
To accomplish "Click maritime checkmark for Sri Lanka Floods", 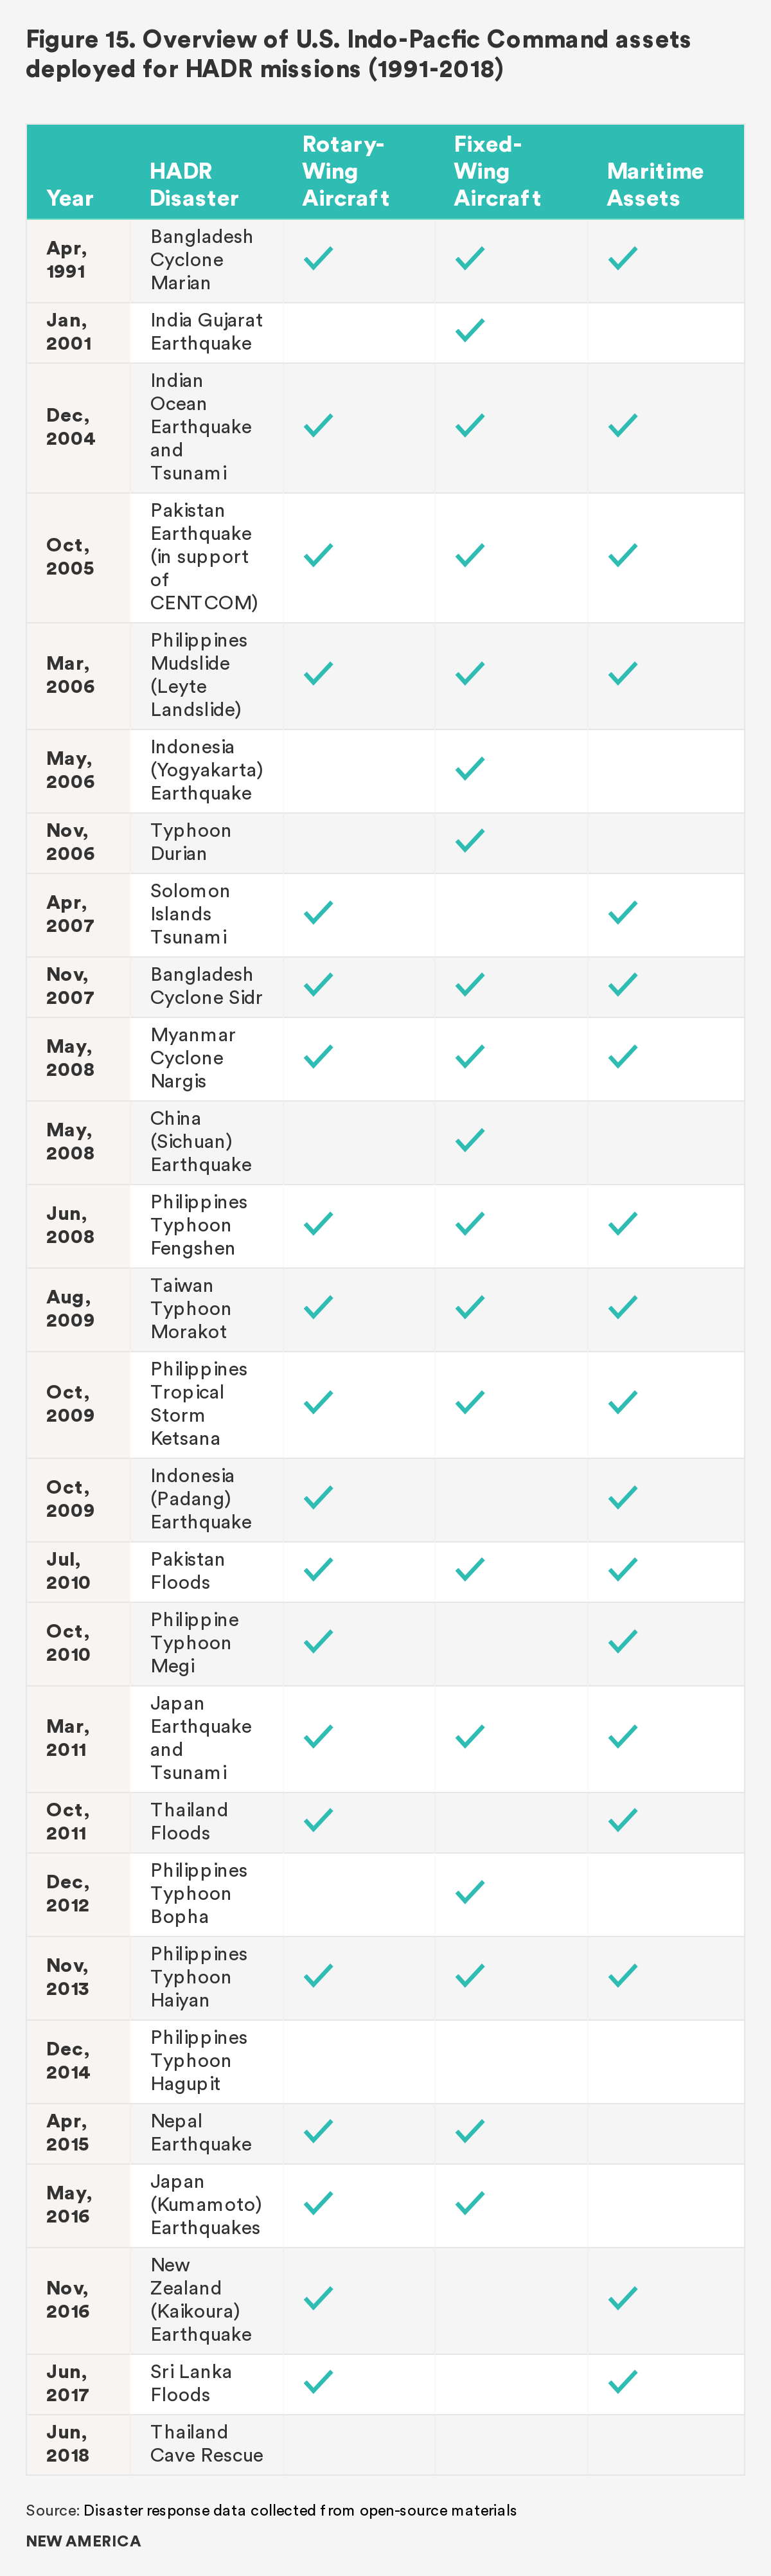I will pos(622,2382).
